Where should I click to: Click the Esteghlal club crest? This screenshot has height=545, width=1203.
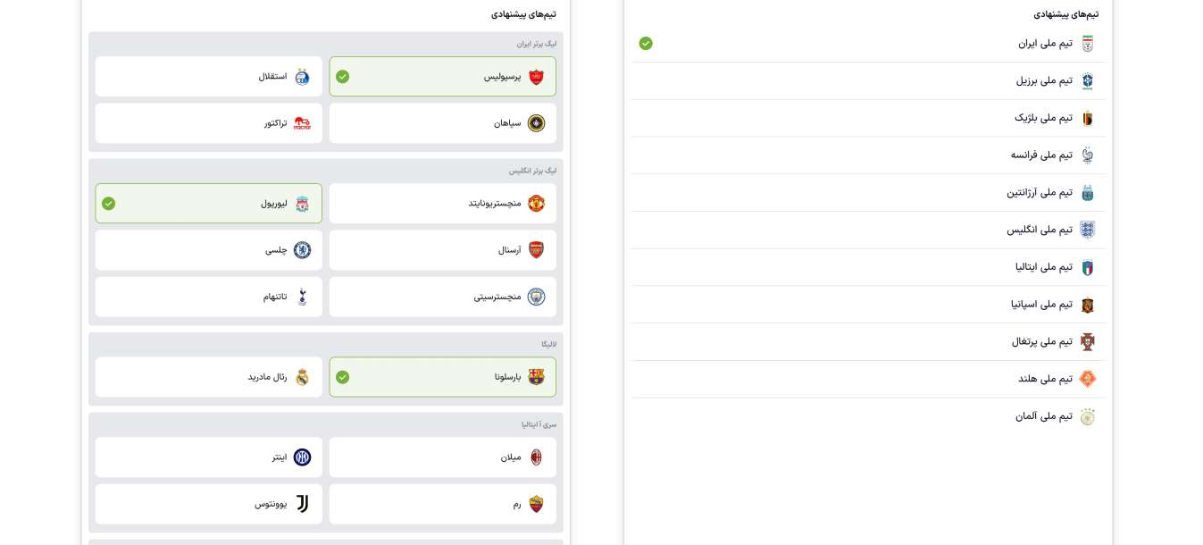point(302,77)
